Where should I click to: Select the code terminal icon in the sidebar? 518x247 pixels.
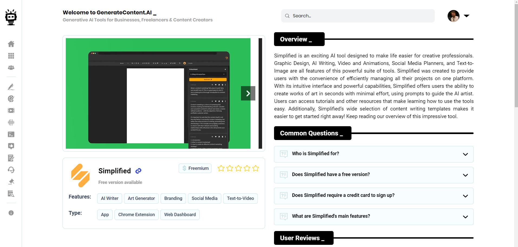click(11, 134)
